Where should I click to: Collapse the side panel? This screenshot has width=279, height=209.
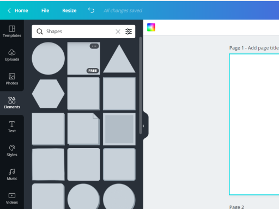pos(143,126)
